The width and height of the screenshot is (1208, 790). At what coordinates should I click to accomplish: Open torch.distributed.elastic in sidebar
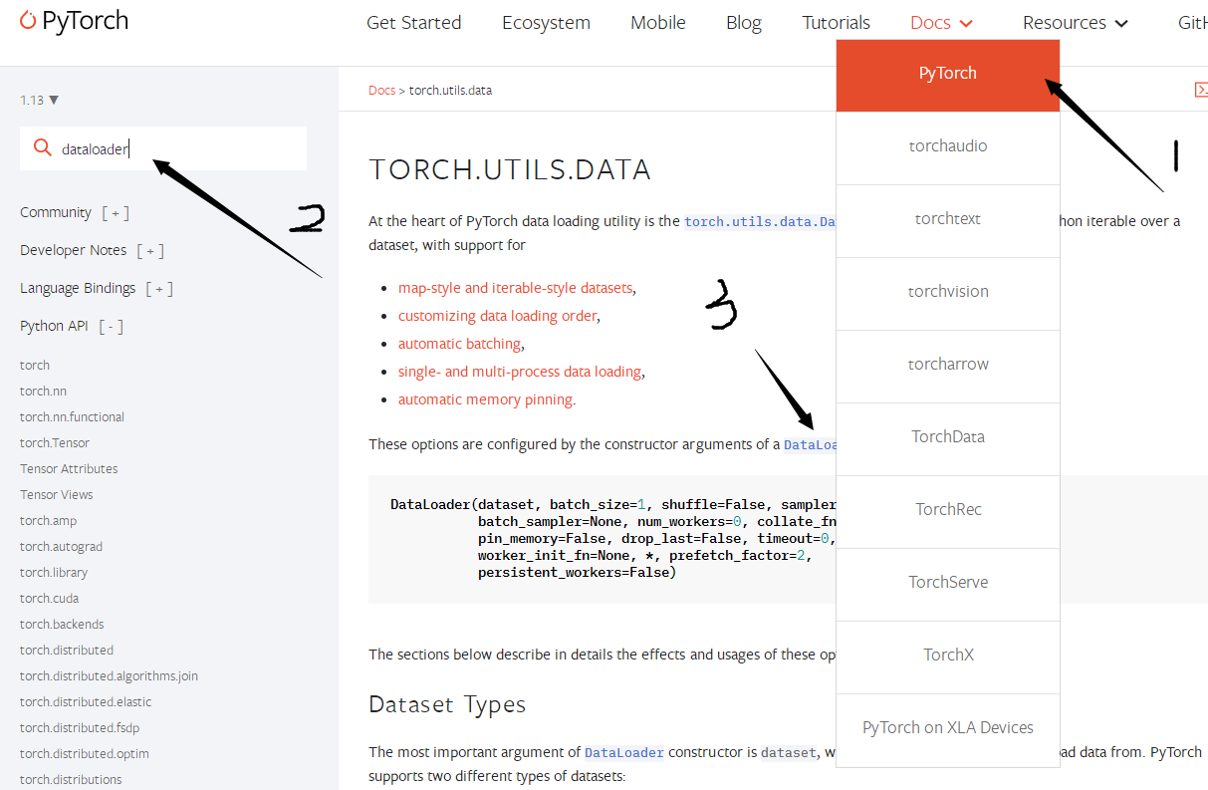(86, 702)
